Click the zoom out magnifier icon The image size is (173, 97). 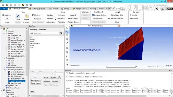point(67,52)
